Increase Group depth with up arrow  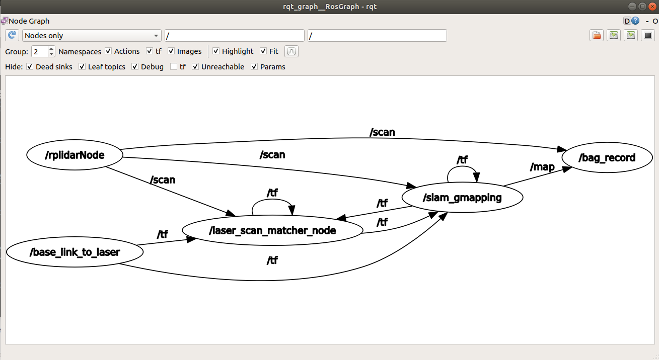tap(51, 49)
